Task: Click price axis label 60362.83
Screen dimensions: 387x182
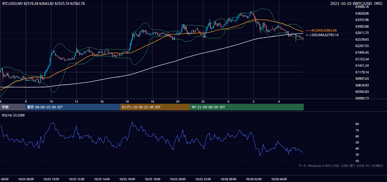Action: [362, 92]
